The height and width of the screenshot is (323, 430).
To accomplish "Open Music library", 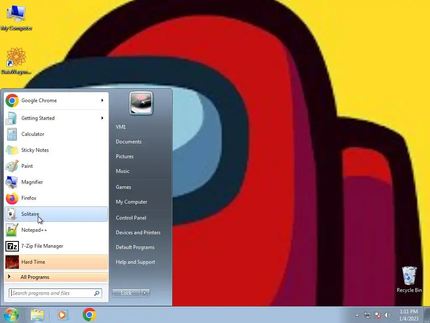I will tap(123, 171).
